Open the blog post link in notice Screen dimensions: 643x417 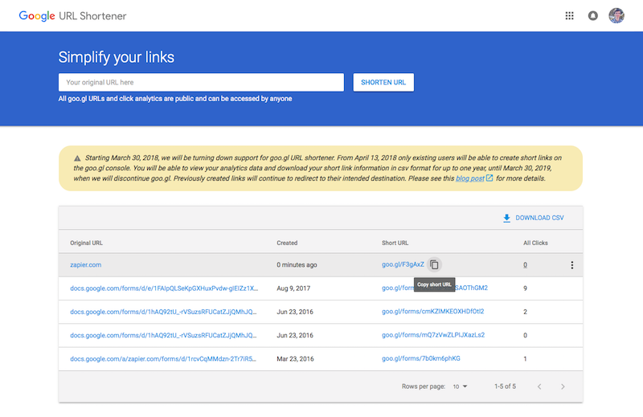[x=470, y=178]
